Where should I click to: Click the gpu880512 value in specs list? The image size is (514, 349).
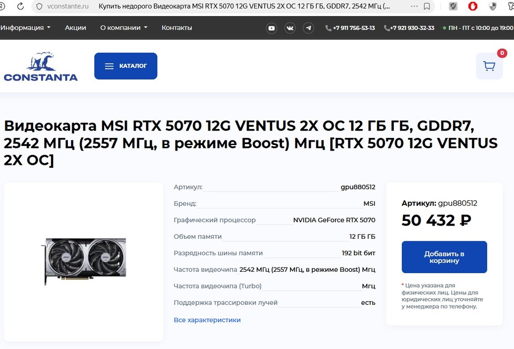coord(358,187)
